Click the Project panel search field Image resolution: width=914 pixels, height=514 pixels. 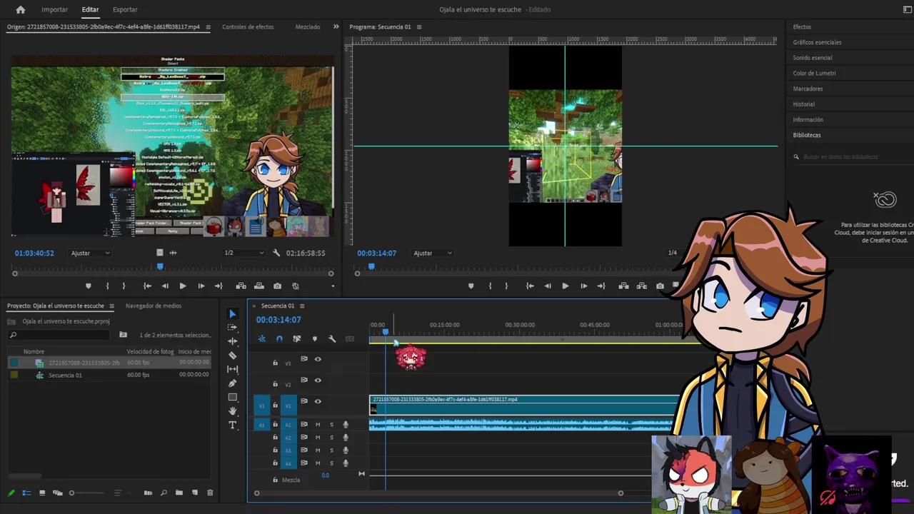(x=59, y=335)
